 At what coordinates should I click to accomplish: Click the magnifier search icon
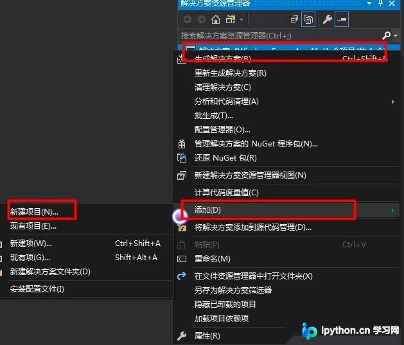click(x=387, y=35)
